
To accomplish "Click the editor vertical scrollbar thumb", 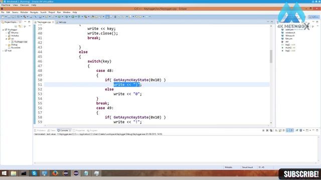I will click(271, 56).
